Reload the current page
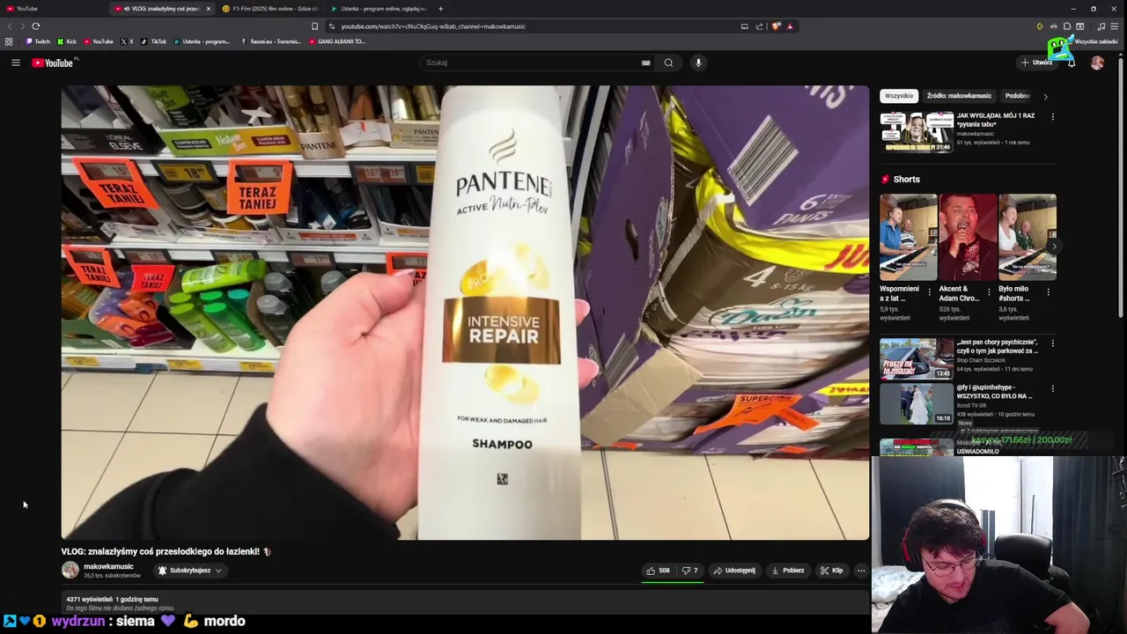The width and height of the screenshot is (1127, 634). 35,26
